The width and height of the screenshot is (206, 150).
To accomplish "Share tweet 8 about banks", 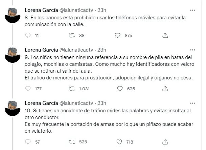I will pyautogui.click(x=165, y=35).
